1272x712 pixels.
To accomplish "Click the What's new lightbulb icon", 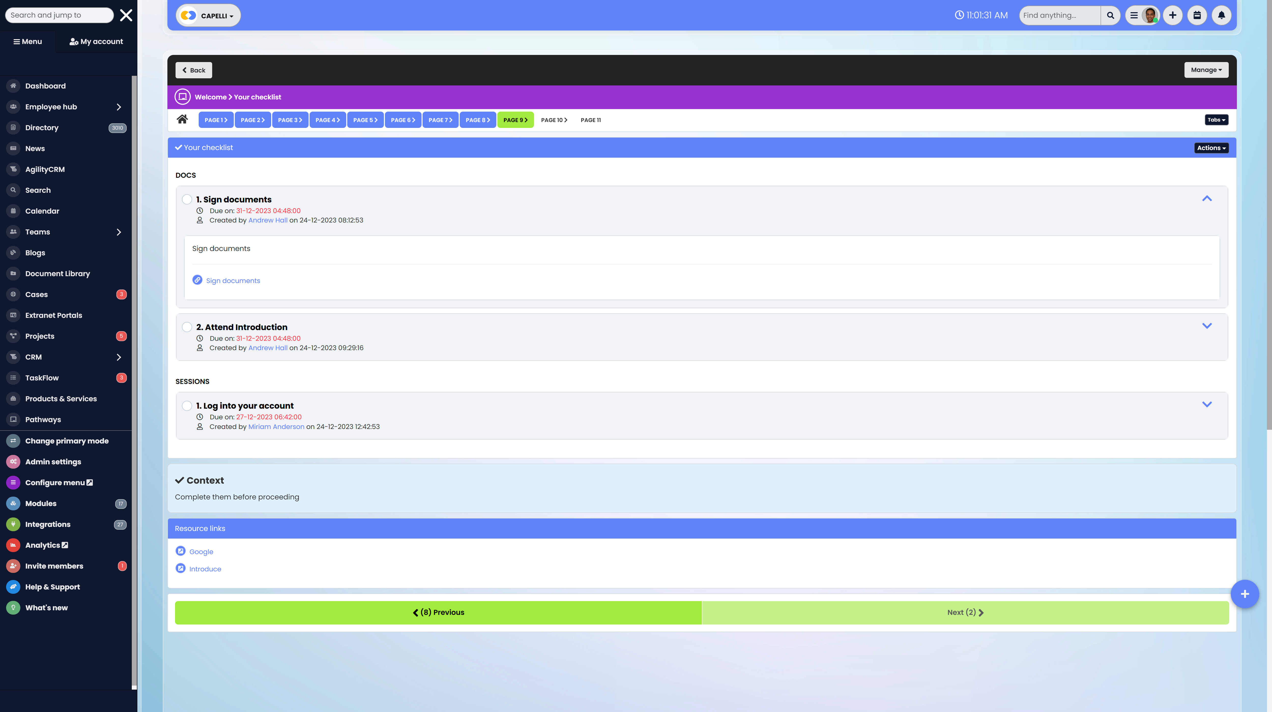I will 13,608.
